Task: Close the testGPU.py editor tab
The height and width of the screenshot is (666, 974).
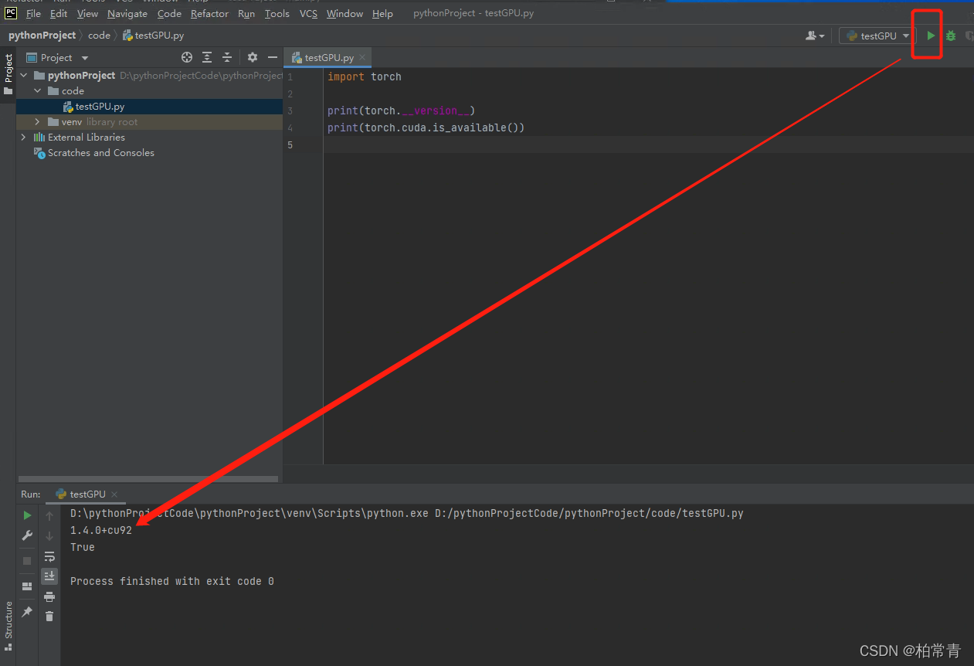Action: [362, 57]
